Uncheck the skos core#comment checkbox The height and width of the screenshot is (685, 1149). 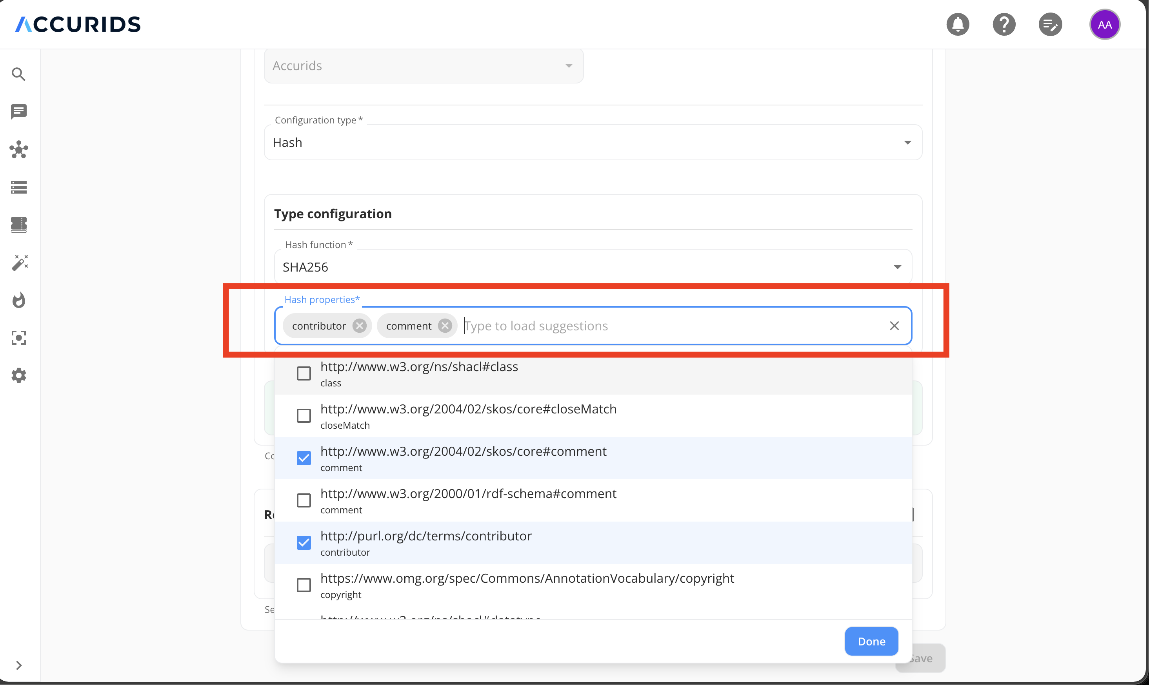click(304, 458)
